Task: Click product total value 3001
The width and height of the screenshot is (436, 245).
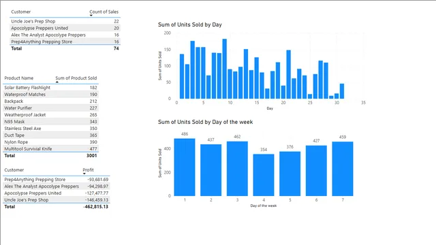Action: click(91, 156)
